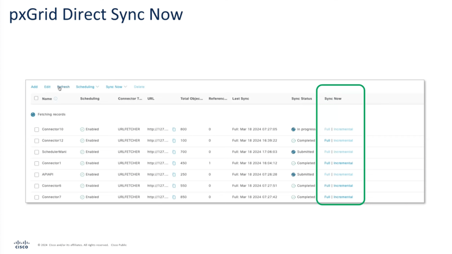Click 'Full: Mar 18 2024 17:06:03' cell
The height and width of the screenshot is (254, 452).
(255, 152)
